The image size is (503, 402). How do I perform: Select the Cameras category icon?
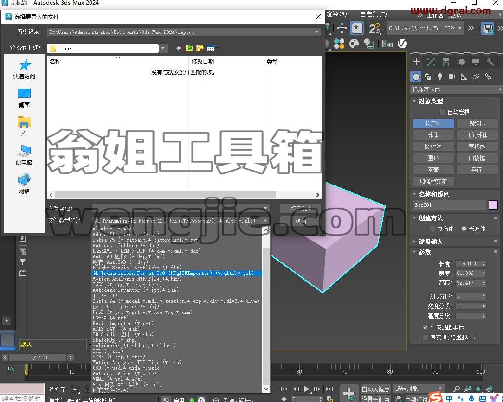click(452, 77)
